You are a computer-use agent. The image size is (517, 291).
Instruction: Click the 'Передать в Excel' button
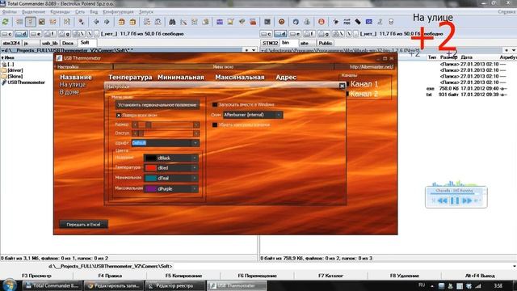(x=83, y=225)
